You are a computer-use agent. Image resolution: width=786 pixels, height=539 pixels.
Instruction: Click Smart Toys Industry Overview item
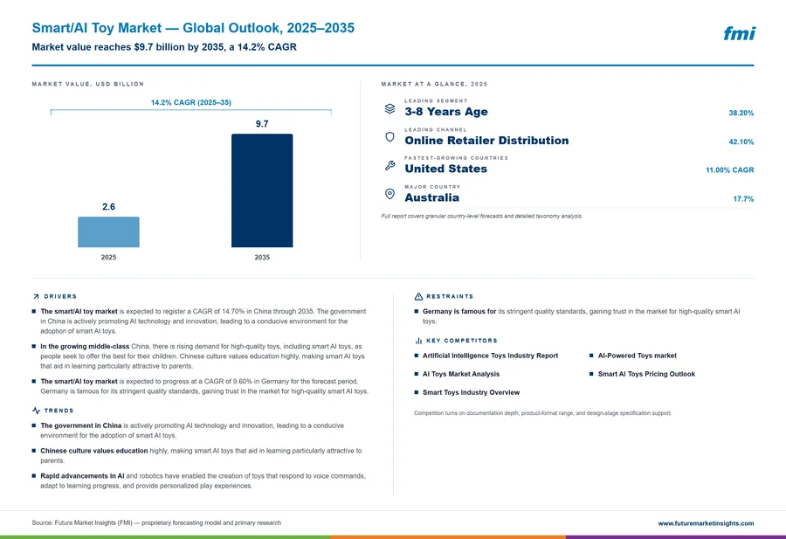click(x=471, y=392)
